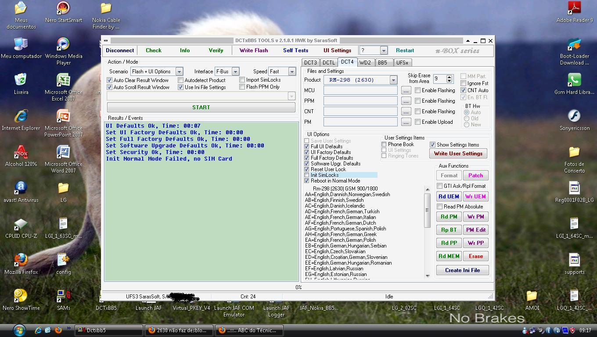Viewport: 597px width, 337px height.
Task: Open the question-mark dropdown in toolbar
Action: click(384, 50)
